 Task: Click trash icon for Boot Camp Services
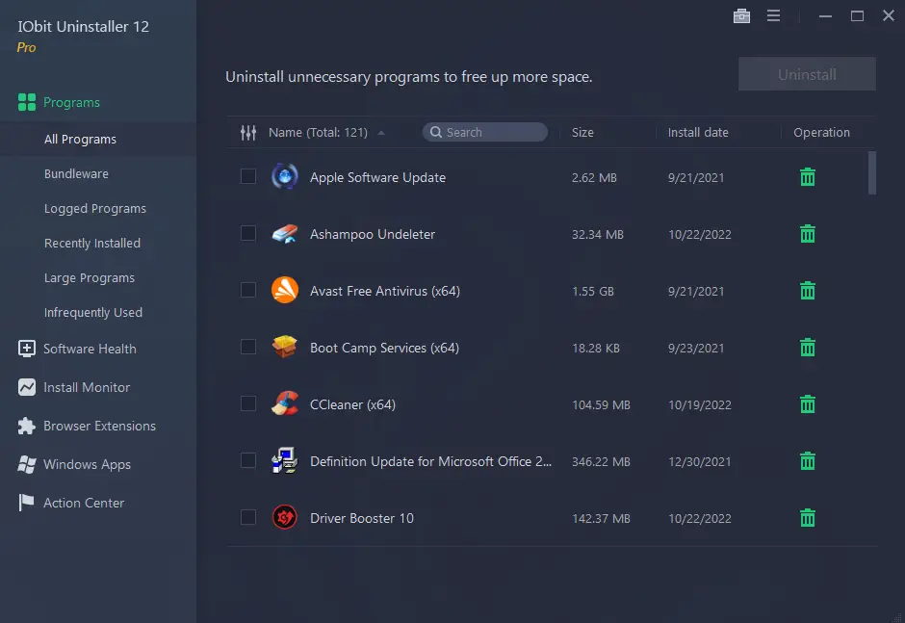click(808, 348)
